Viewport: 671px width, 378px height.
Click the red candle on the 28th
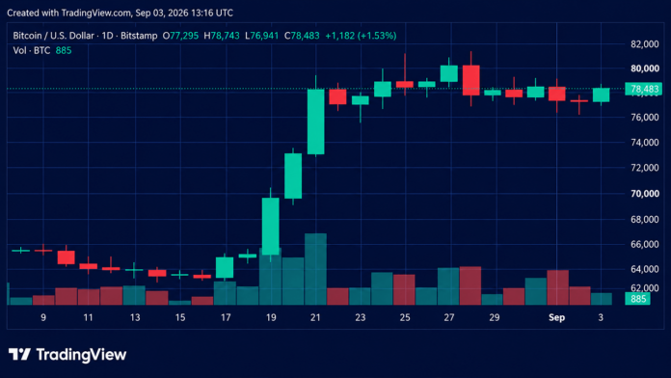pos(471,80)
